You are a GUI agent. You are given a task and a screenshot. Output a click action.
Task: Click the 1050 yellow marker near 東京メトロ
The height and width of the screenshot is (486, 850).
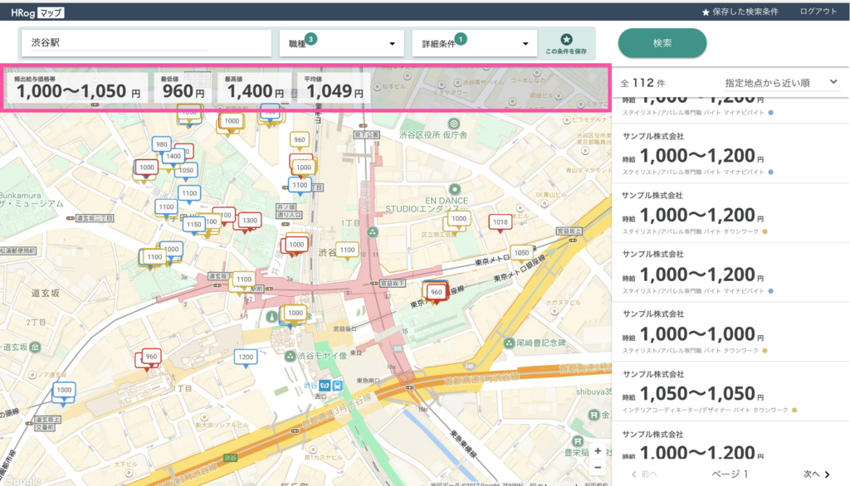[x=521, y=254]
